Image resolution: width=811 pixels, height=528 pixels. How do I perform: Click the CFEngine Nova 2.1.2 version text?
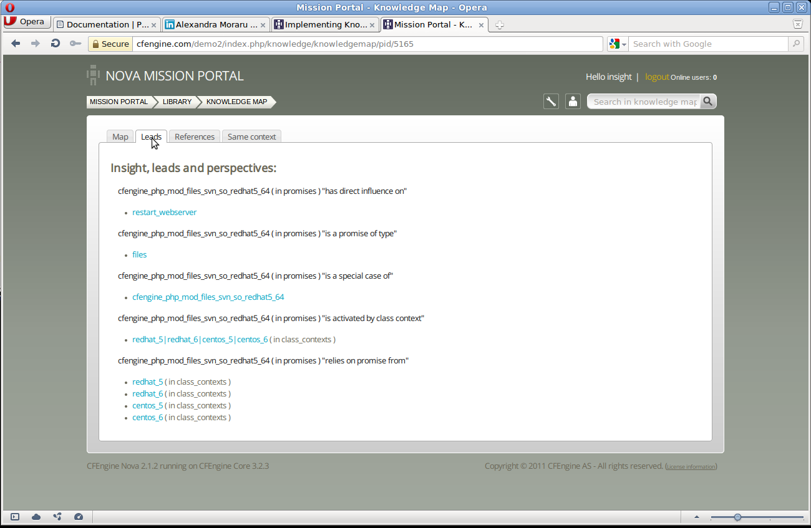tap(178, 466)
